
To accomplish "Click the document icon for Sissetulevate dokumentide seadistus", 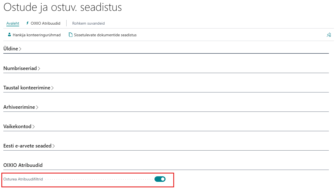I will coord(70,35).
